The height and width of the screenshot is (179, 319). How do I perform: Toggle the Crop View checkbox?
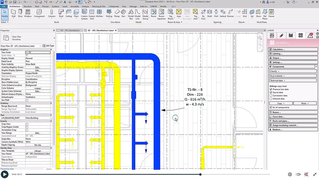(27, 124)
